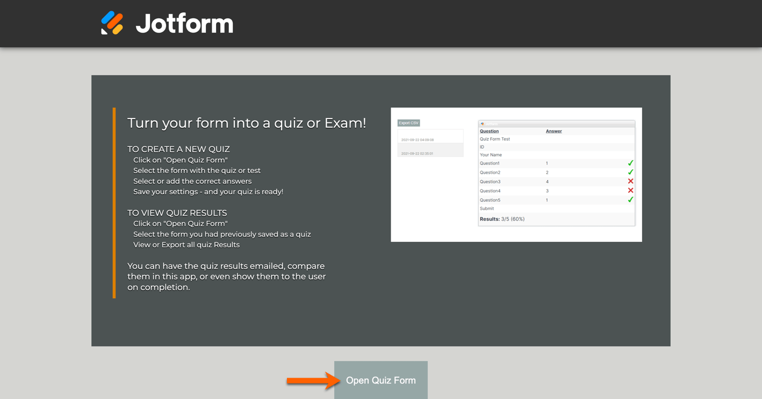Click "Your Name" in the preview table
Screen dimensions: 762x399
(491, 154)
